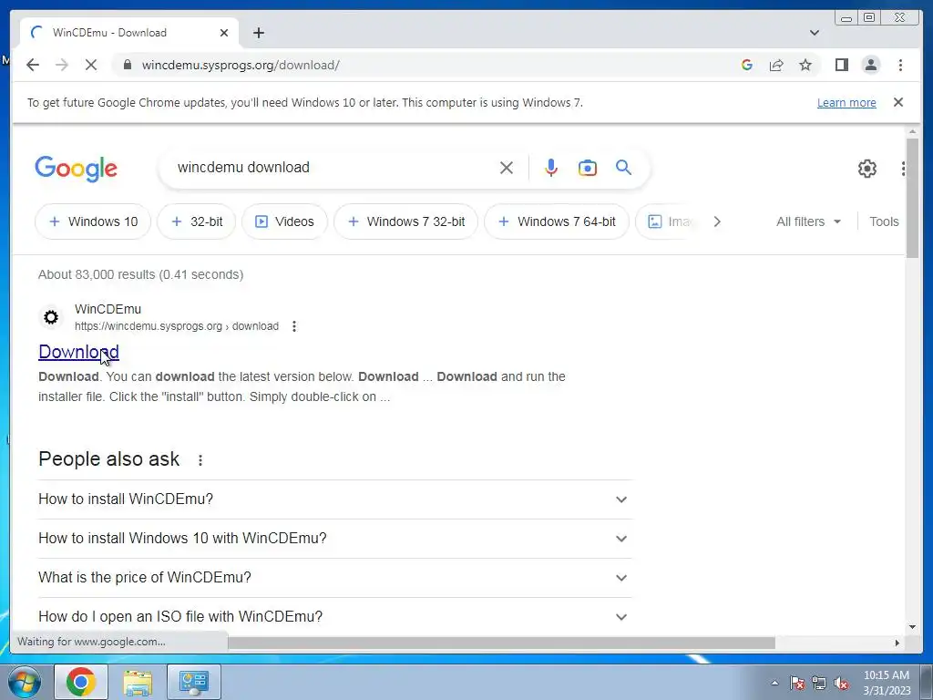The image size is (933, 700).
Task: Bookmark this page with the star
Action: 805,65
